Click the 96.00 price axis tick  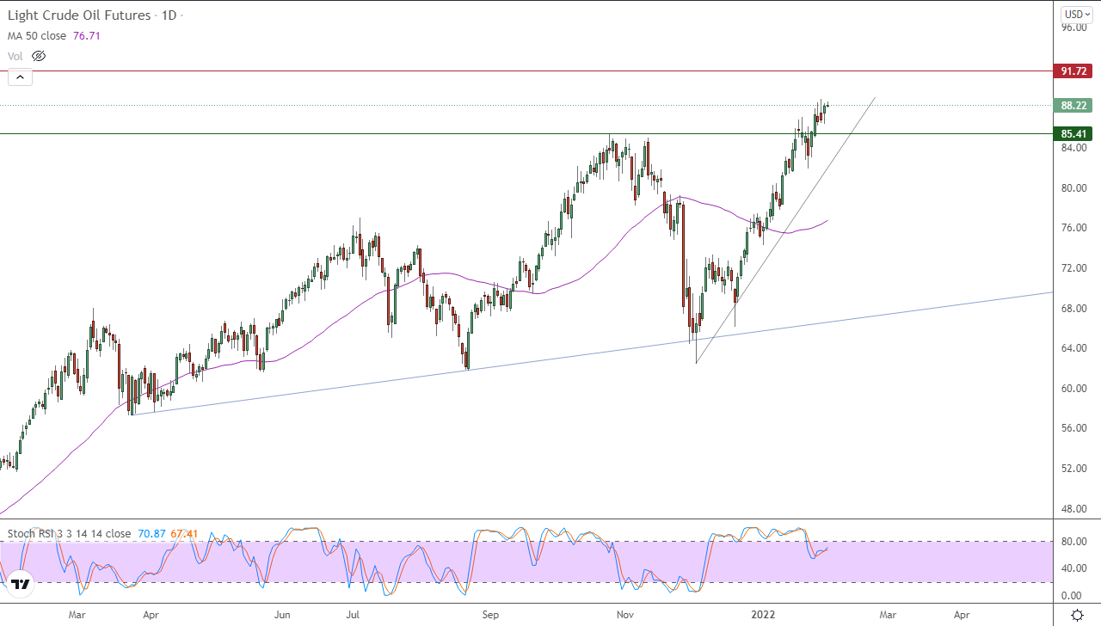tap(1073, 27)
